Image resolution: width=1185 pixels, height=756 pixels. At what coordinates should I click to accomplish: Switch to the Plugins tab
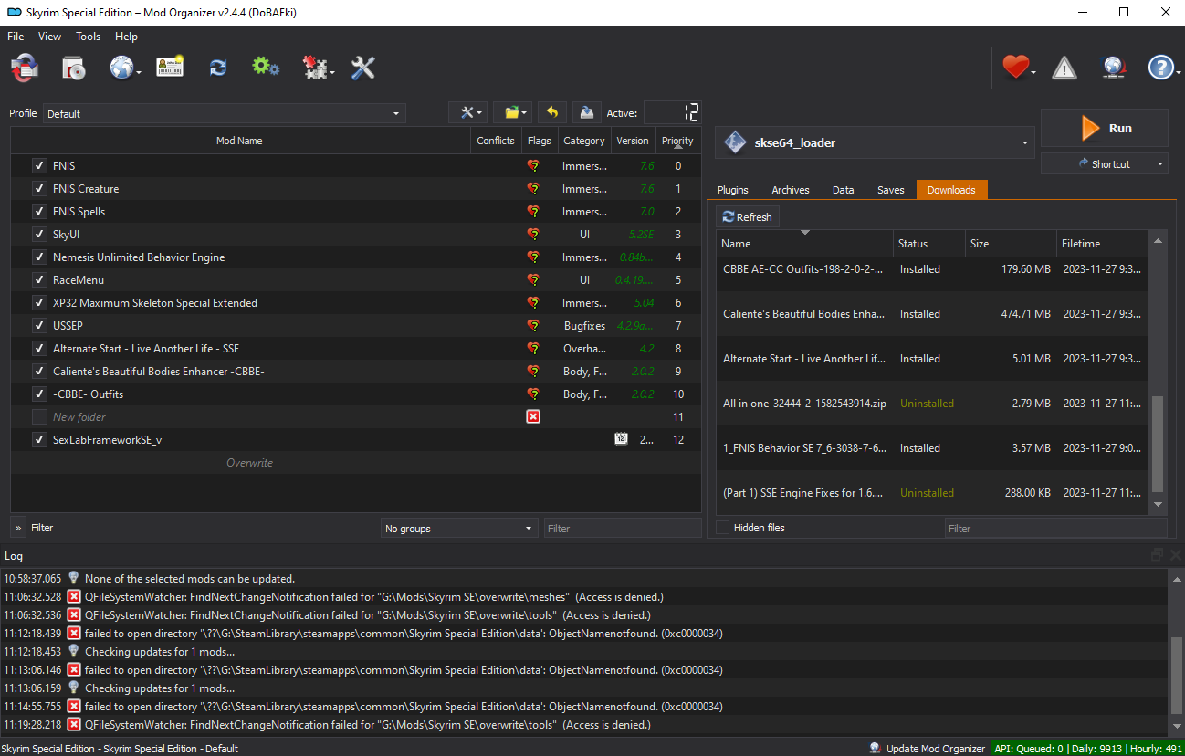(x=733, y=190)
